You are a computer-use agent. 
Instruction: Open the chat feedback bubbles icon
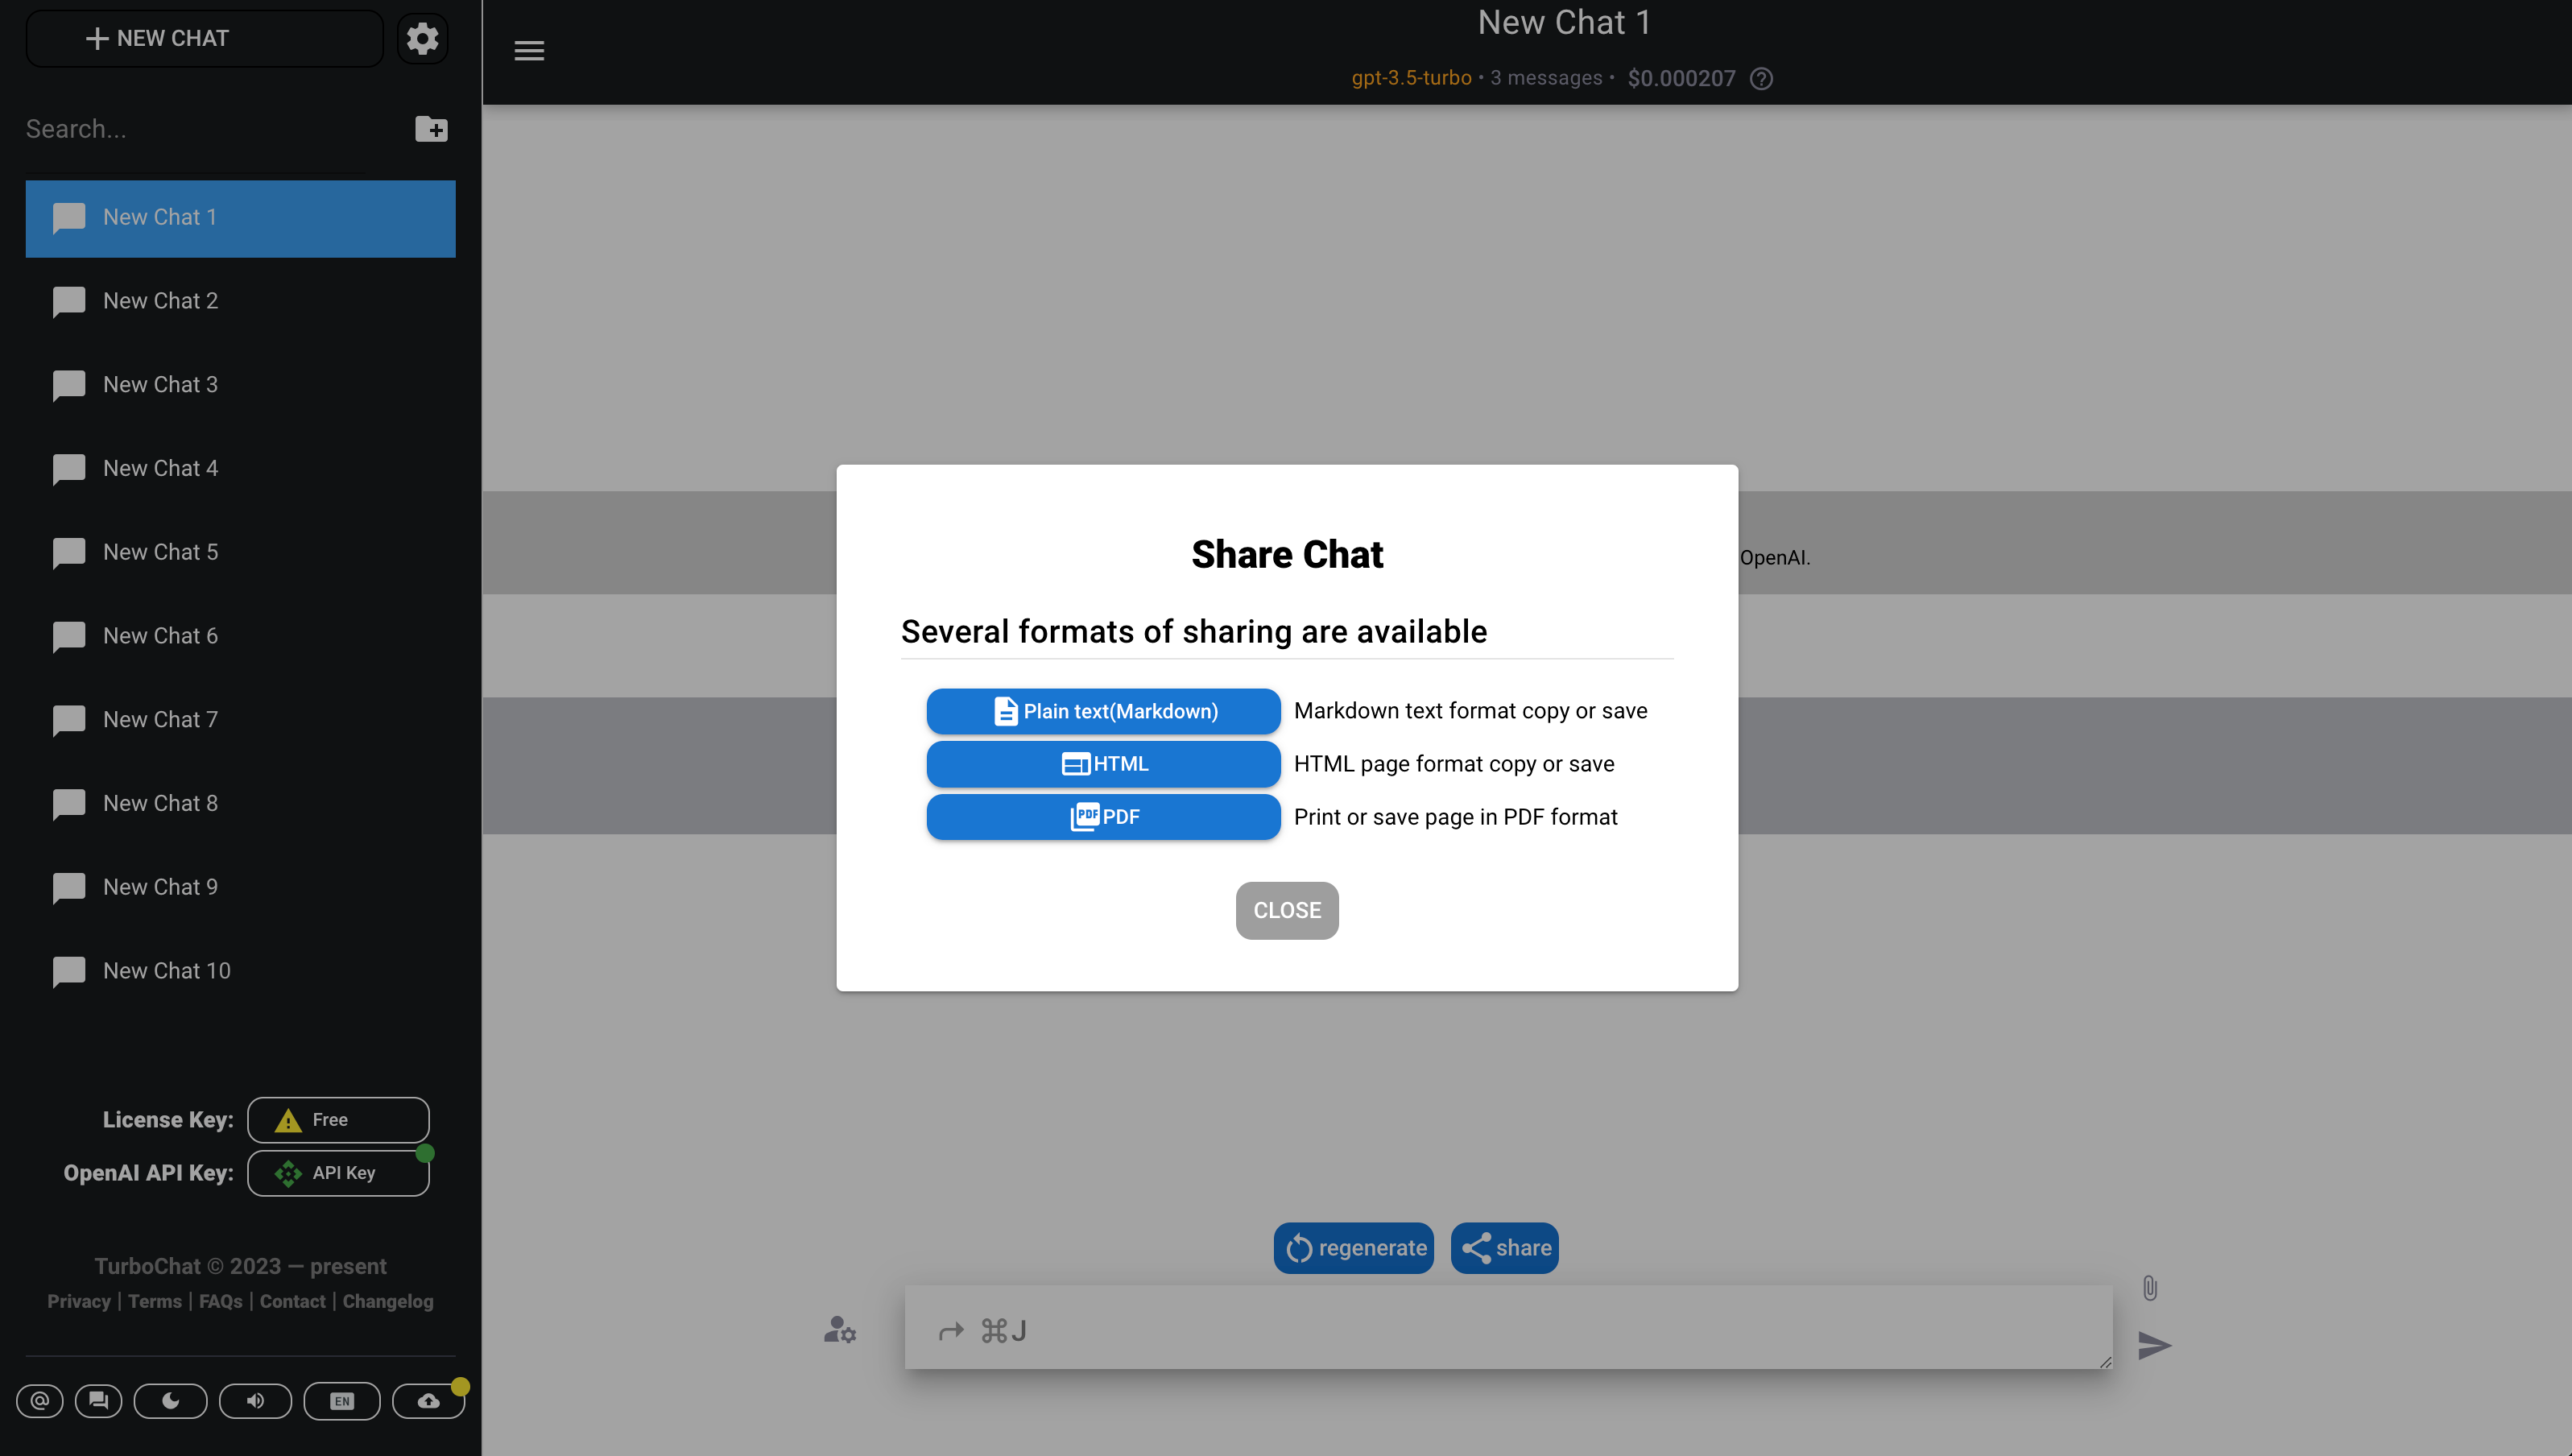pos(98,1400)
